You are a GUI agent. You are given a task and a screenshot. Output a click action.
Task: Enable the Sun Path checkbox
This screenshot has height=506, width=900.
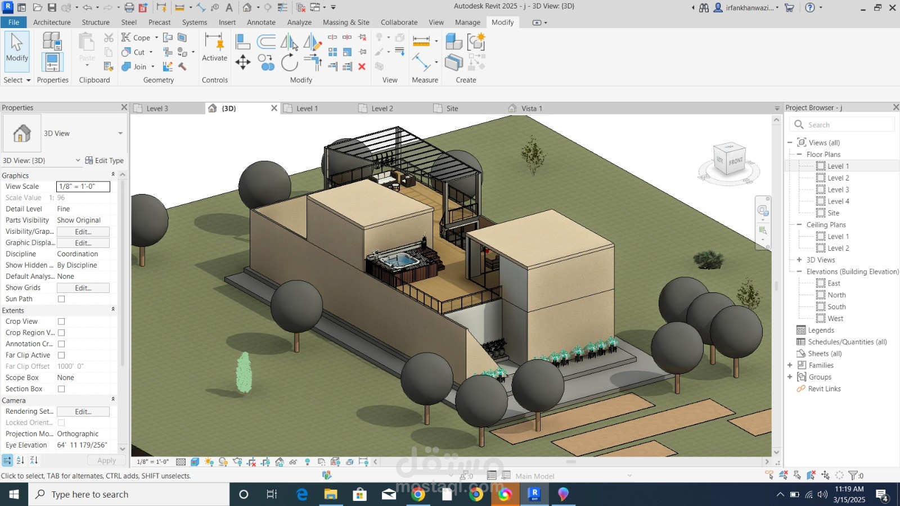point(61,299)
